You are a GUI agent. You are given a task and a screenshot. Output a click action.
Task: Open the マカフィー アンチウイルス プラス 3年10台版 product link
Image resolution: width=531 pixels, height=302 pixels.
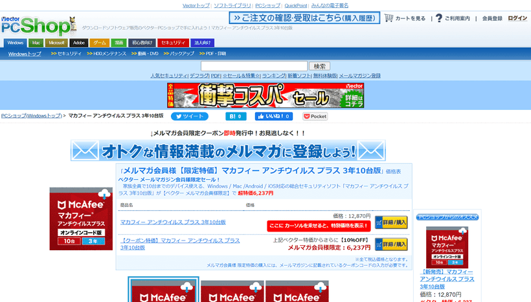[173, 222]
